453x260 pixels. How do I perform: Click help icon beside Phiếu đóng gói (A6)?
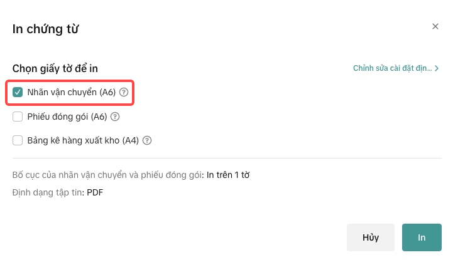tap(116, 116)
